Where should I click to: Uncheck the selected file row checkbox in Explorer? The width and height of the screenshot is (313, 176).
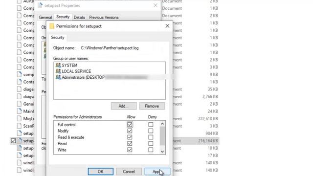click(x=13, y=141)
